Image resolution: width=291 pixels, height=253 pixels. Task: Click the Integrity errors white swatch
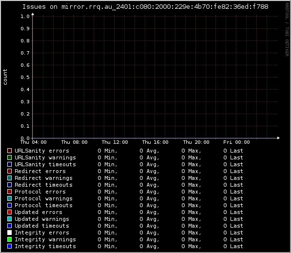point(9,233)
